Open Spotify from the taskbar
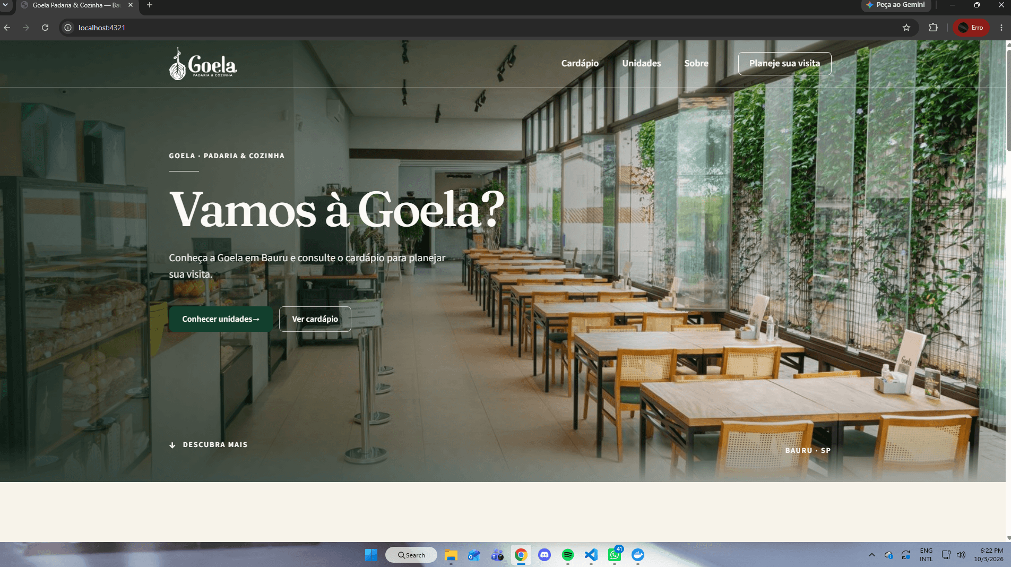The image size is (1011, 567). pyautogui.click(x=568, y=555)
